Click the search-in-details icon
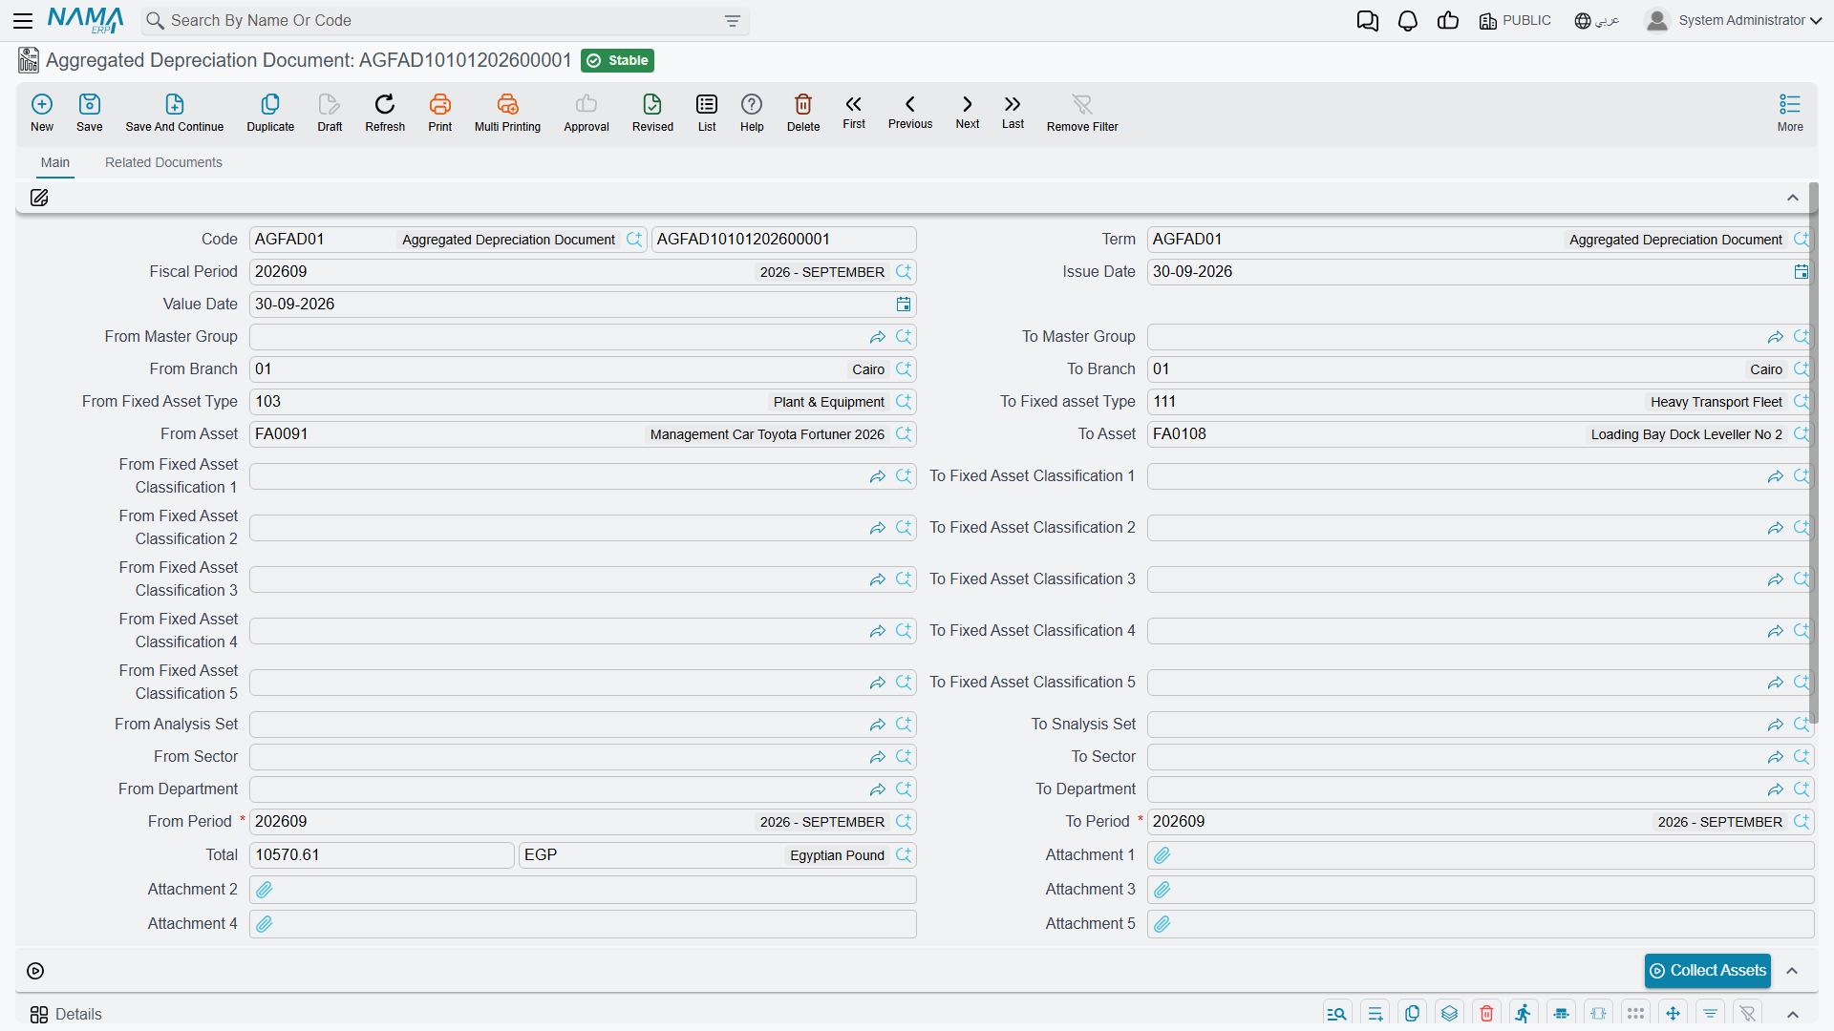 point(1337,1014)
